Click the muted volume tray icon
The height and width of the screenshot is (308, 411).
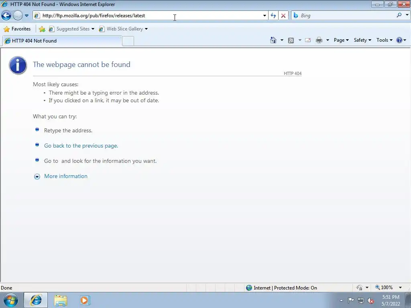(370, 301)
